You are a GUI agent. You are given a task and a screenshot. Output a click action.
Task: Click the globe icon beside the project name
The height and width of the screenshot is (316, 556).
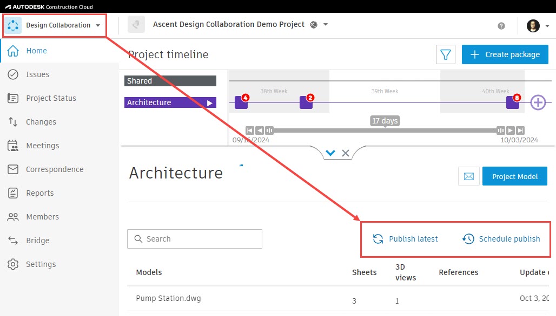tap(314, 25)
